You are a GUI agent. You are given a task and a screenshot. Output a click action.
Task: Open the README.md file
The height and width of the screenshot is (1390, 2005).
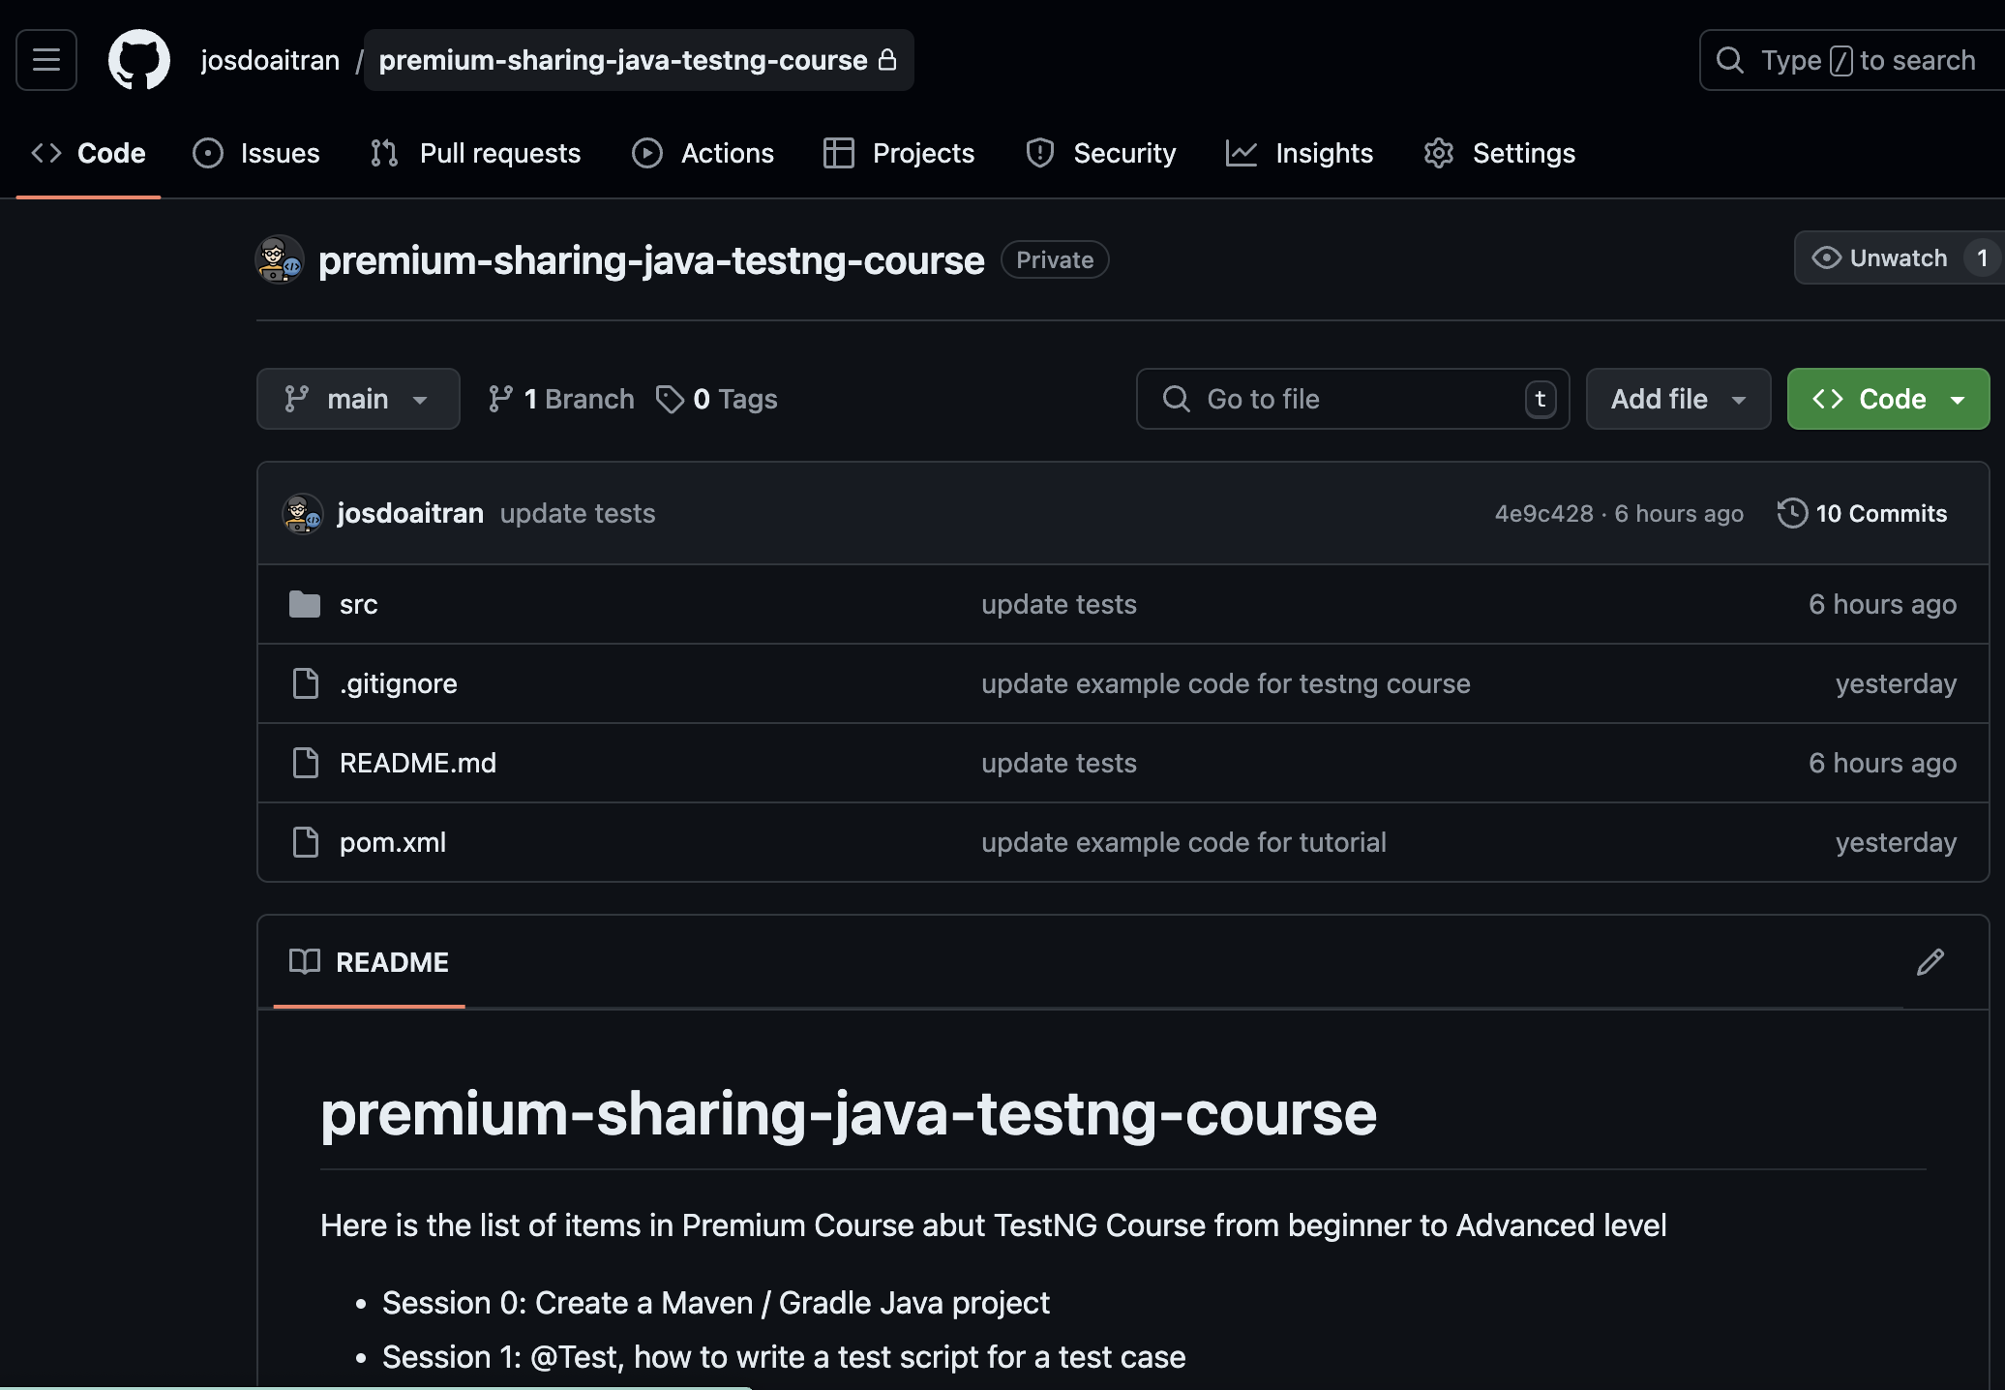418,763
